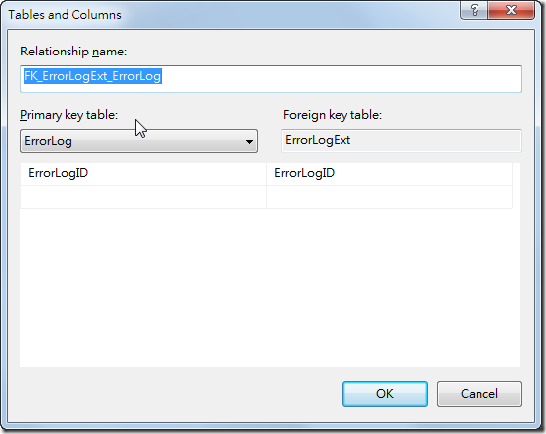
Task: Select the primary key ErrorLogID column cell
Action: (144, 173)
